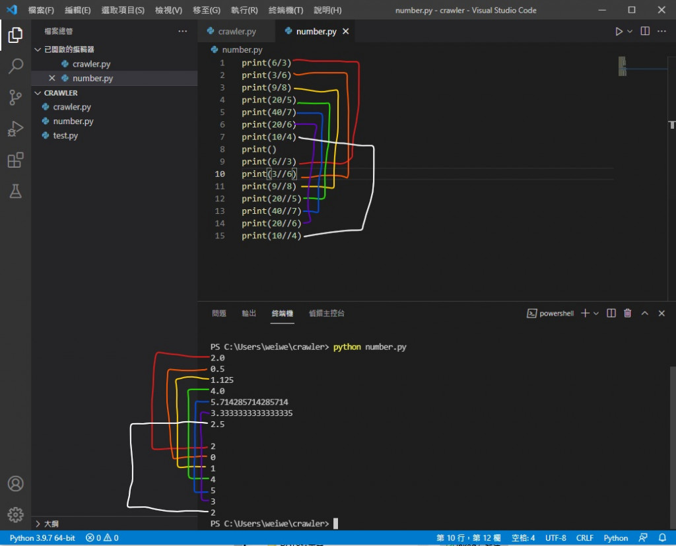Show errors and warnings in status bar
This screenshot has height=546, width=676.
102,538
